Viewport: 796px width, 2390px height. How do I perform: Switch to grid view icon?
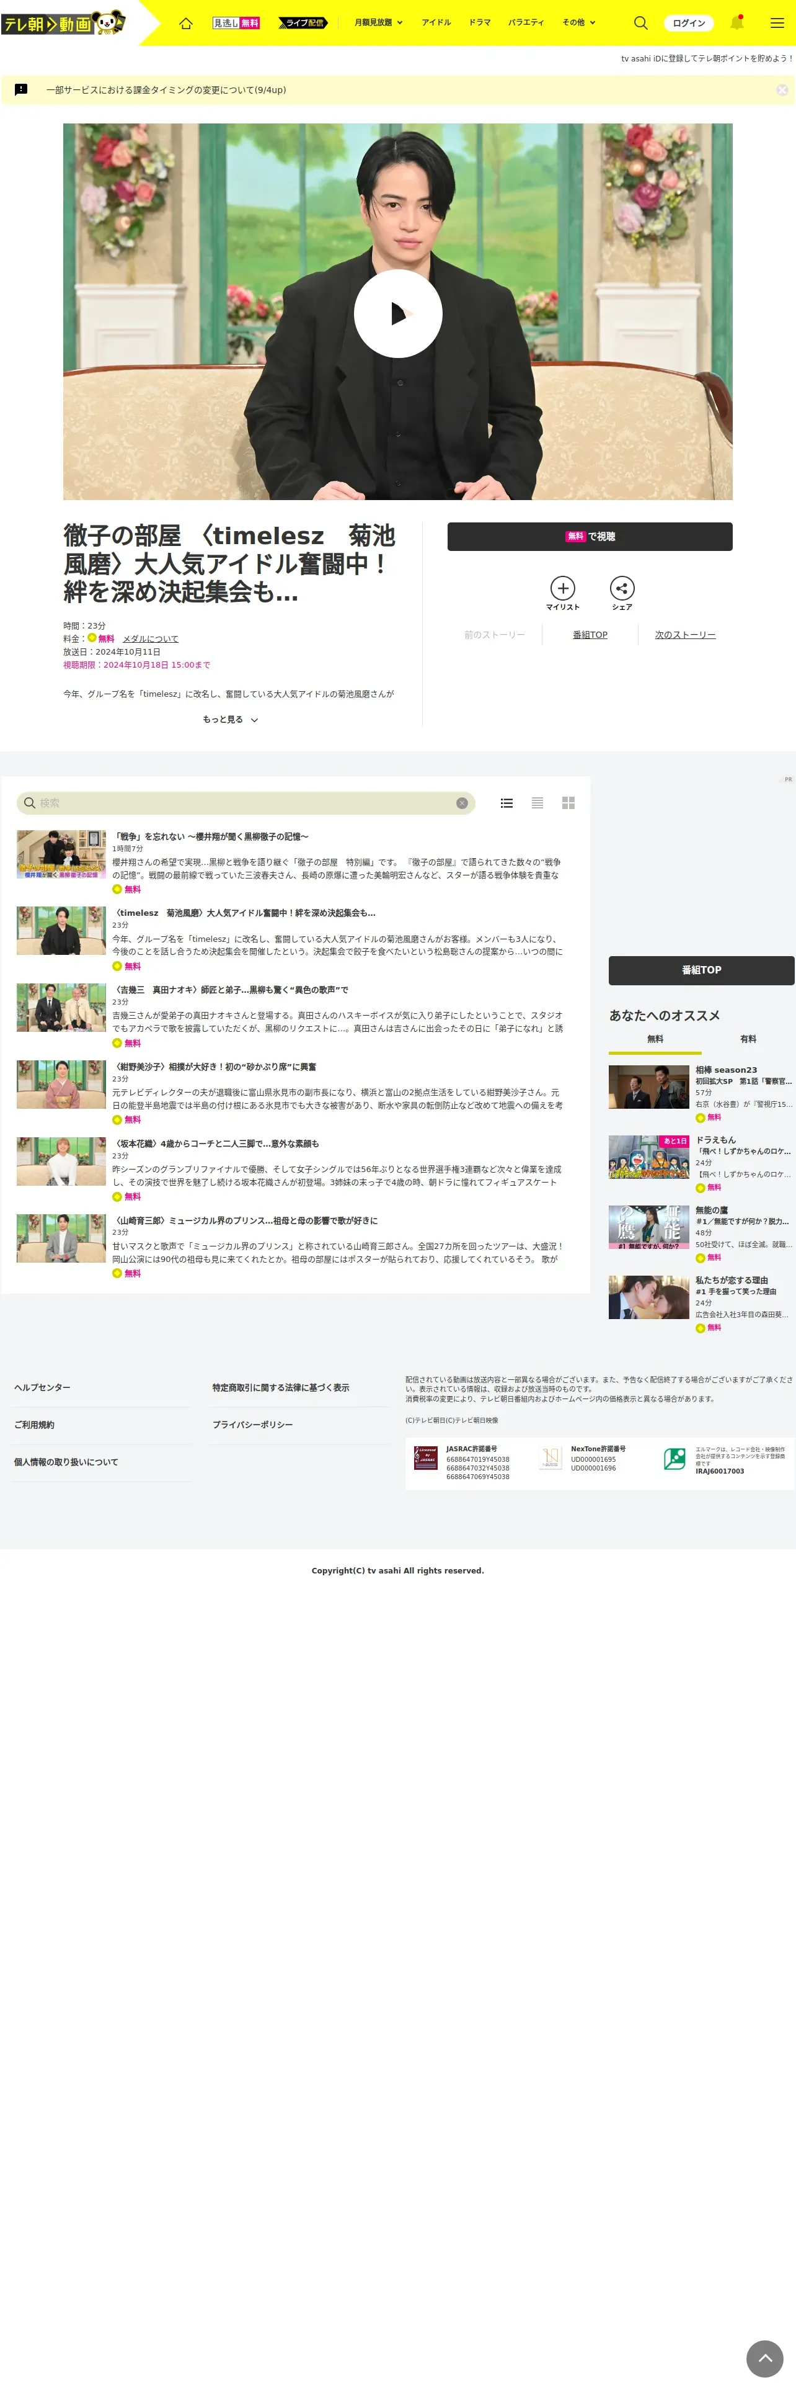click(568, 803)
